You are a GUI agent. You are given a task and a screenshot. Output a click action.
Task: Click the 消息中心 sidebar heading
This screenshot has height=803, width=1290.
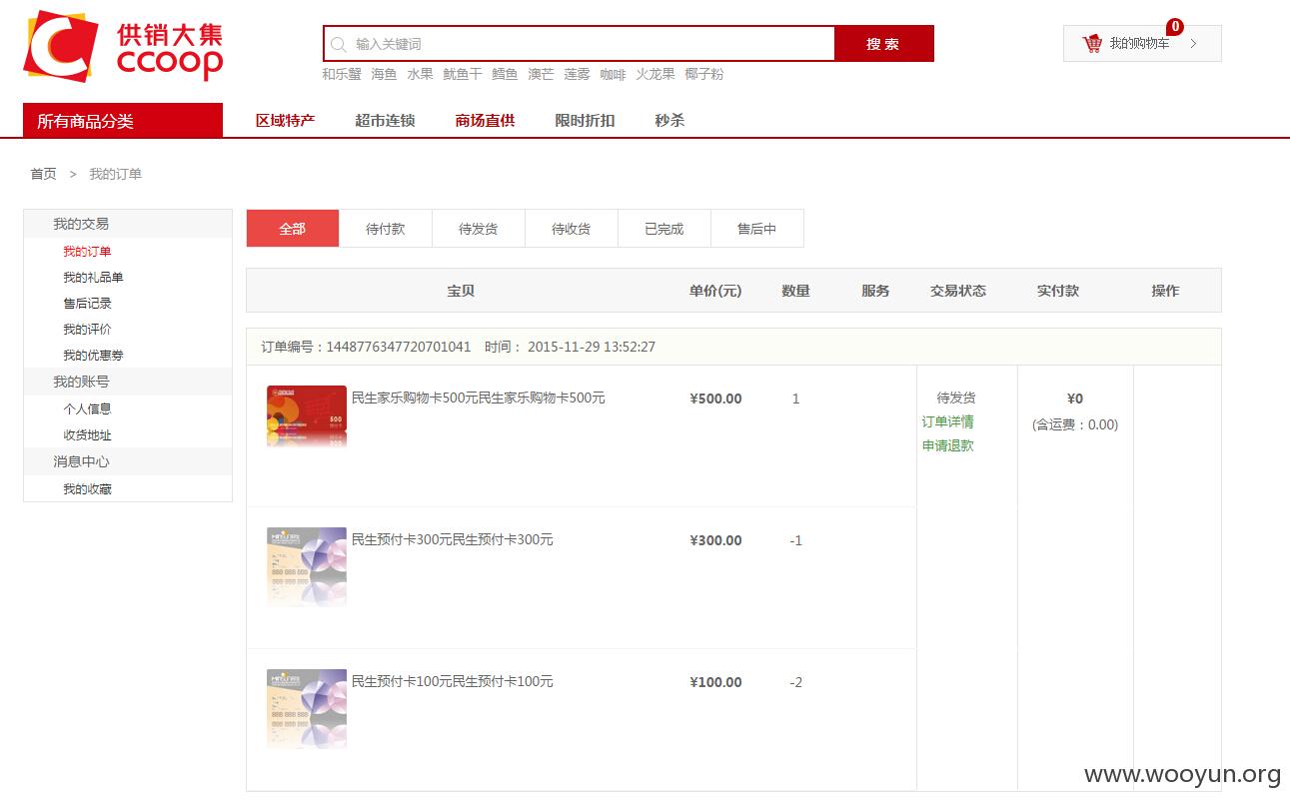click(x=81, y=461)
